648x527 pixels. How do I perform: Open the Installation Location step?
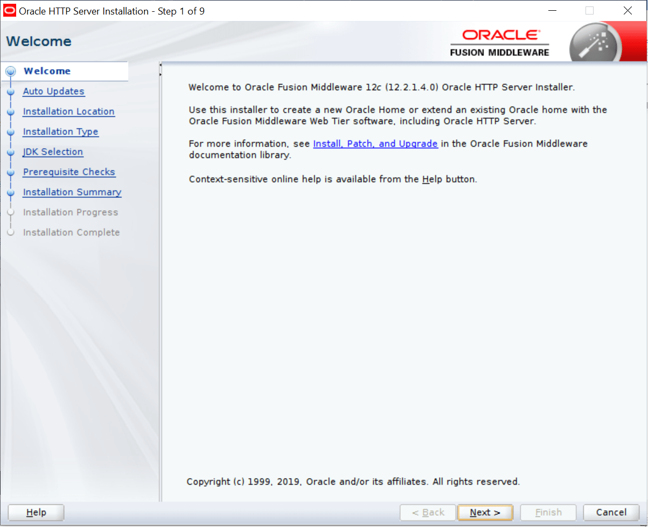[x=68, y=111]
